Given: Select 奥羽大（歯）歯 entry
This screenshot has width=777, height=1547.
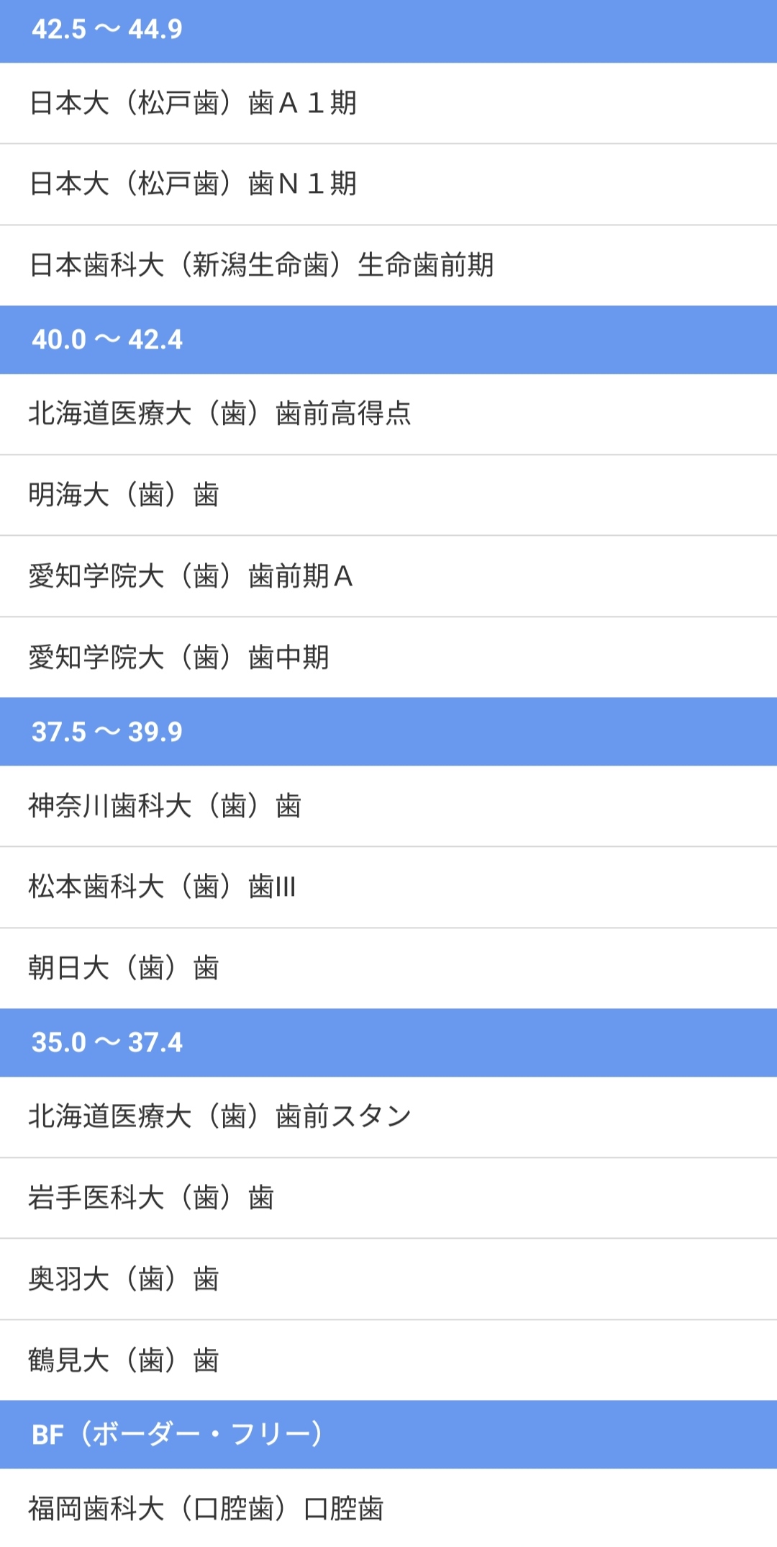Looking at the screenshot, I should point(124,1279).
